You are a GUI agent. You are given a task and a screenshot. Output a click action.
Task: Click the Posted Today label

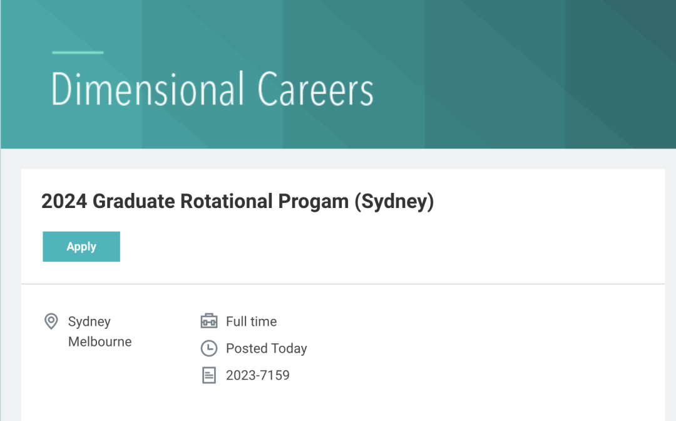267,348
